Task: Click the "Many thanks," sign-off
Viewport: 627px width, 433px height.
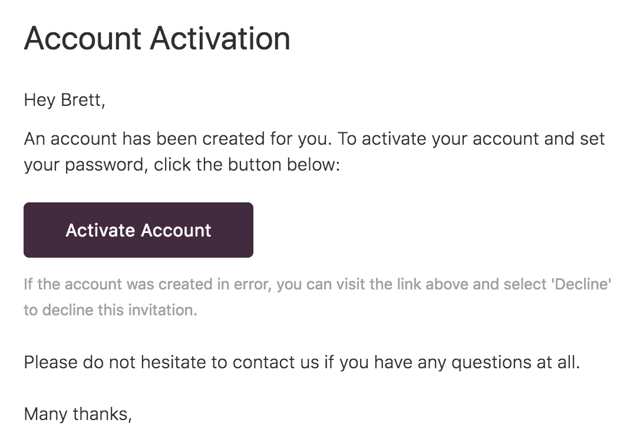Action: (x=78, y=414)
